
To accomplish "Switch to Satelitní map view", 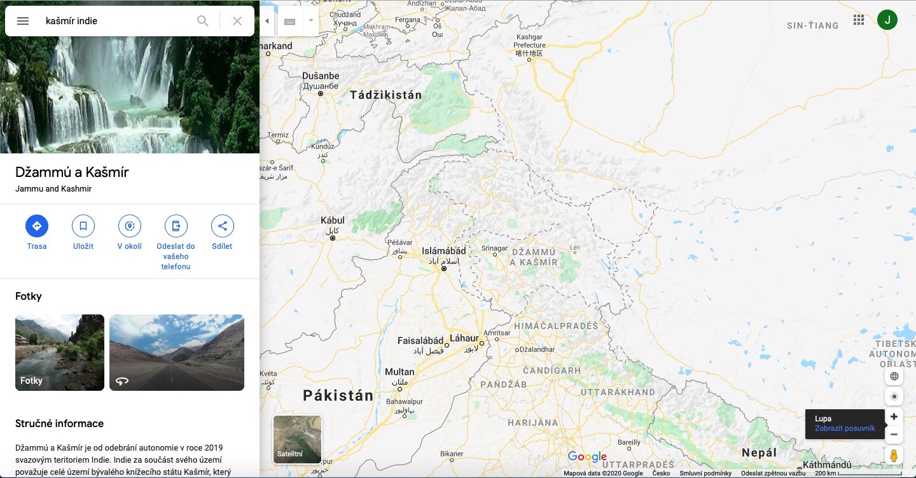I will pos(297,439).
